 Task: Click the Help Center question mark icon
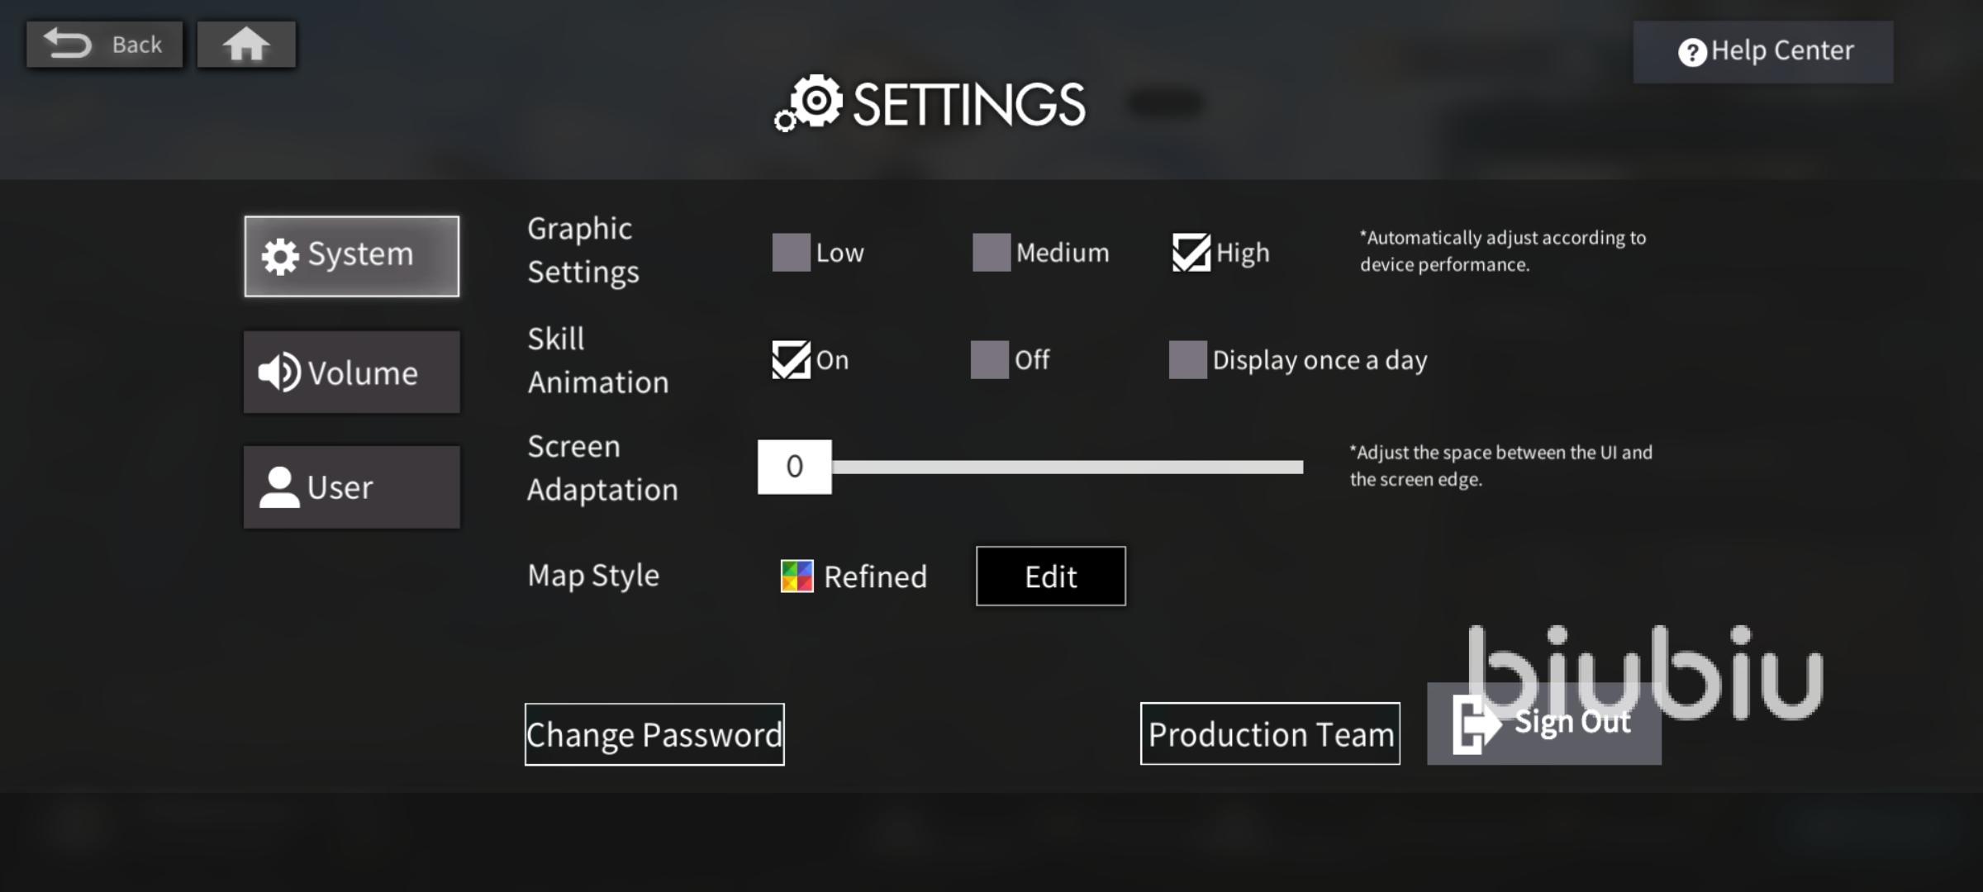tap(1691, 53)
